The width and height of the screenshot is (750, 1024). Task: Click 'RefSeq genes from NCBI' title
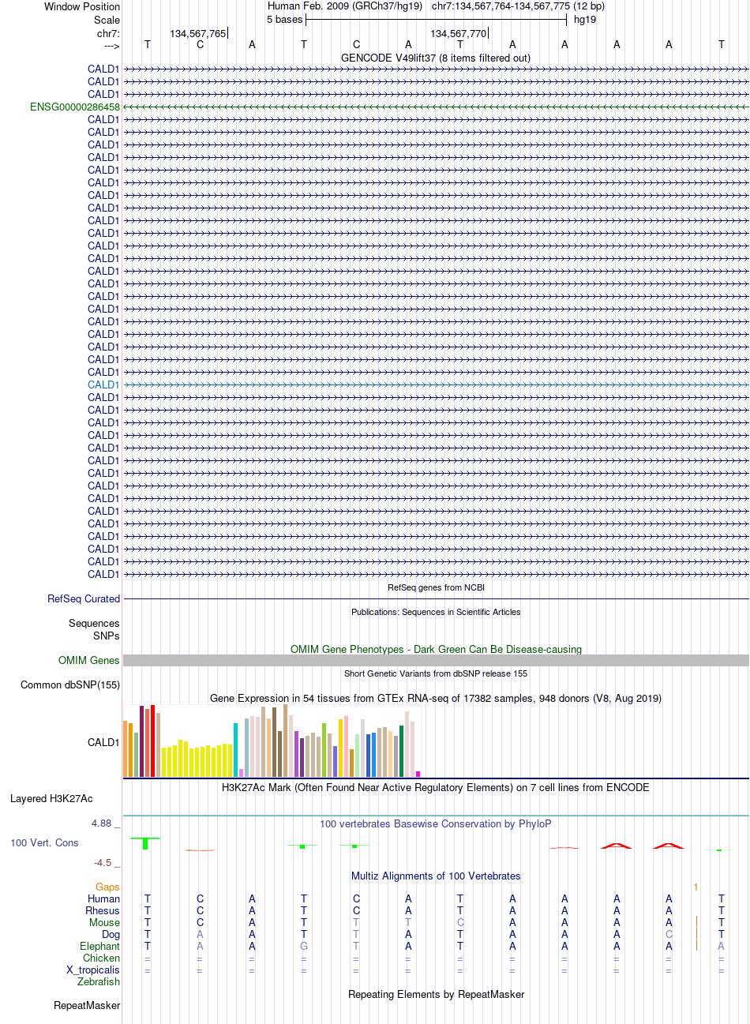[x=436, y=588]
